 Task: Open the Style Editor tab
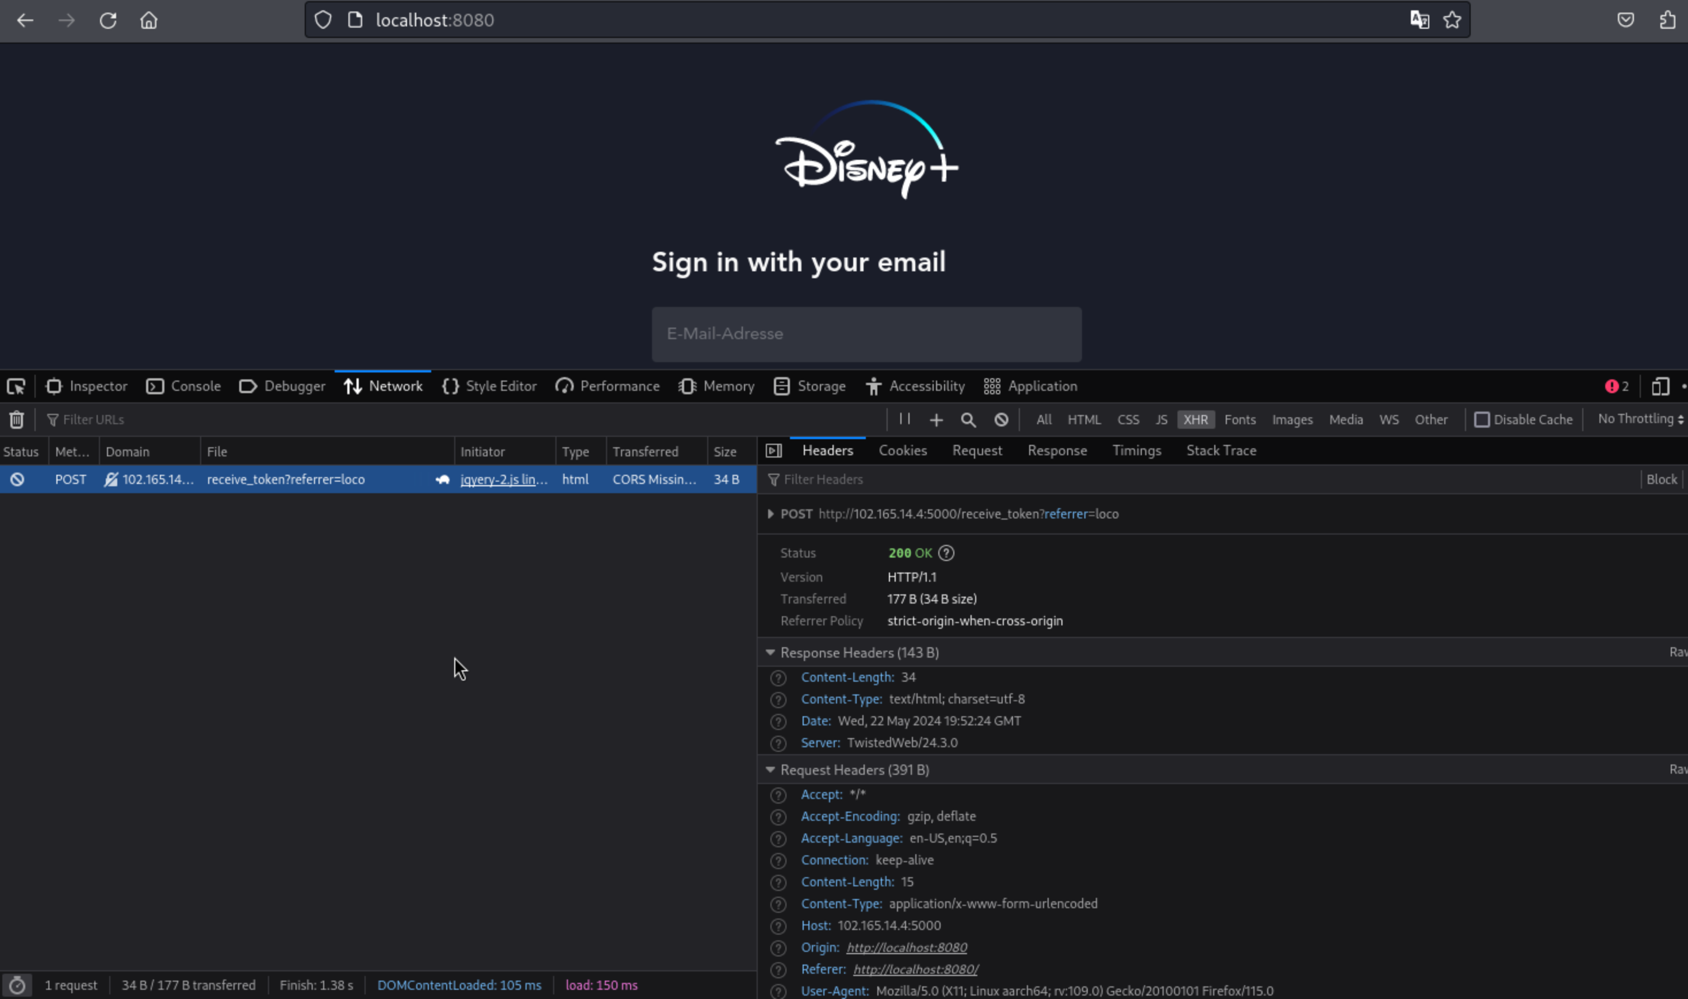(489, 386)
